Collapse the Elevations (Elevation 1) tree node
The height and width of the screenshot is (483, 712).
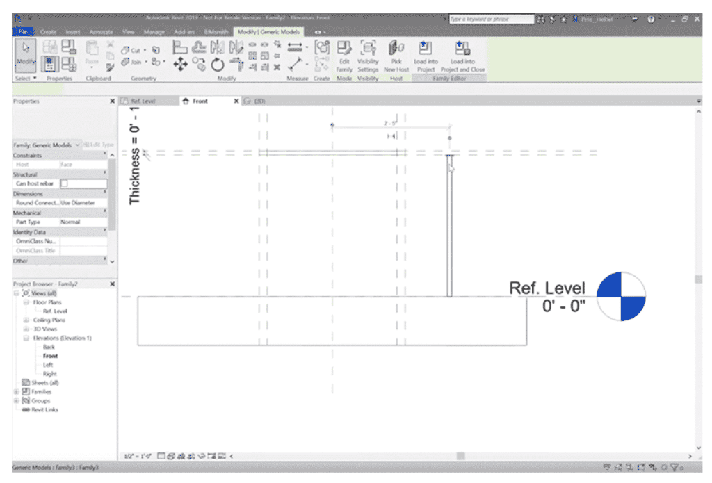[26, 338]
